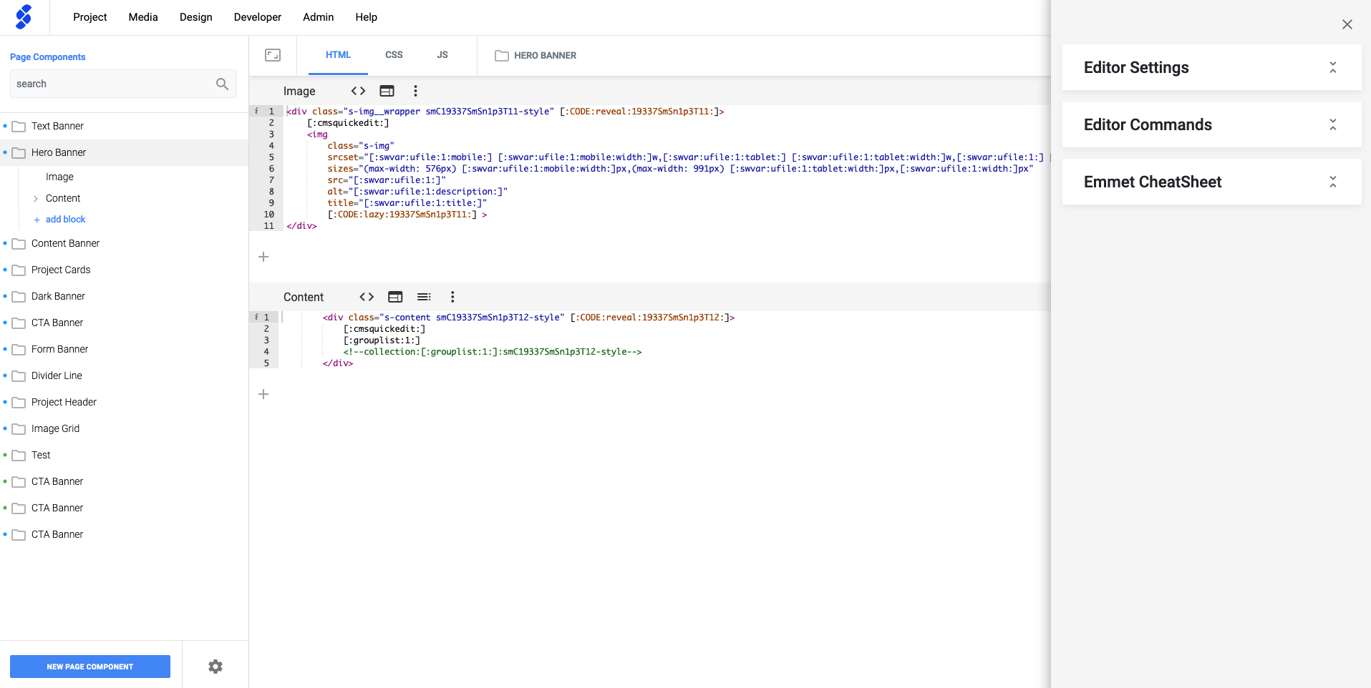Viewport: 1371px width, 688px height.
Task: Select the Project Cards component
Action: click(61, 270)
